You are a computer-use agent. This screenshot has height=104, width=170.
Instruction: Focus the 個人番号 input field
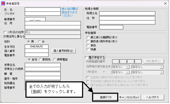pyautogui.click(x=36, y=51)
